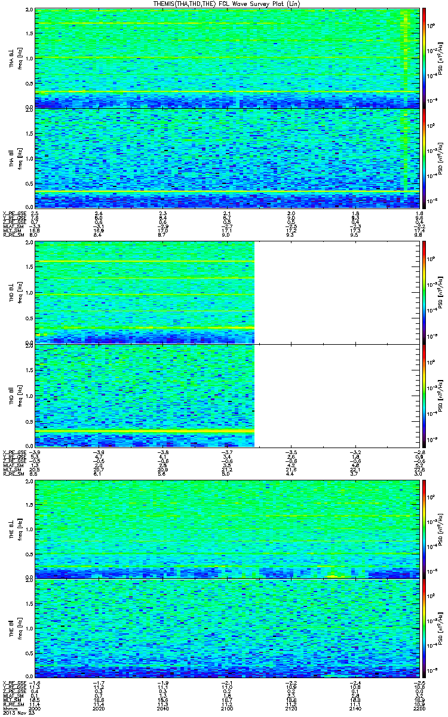
Task: Select the THA parallel B spectrogram panel
Action: click(226, 158)
